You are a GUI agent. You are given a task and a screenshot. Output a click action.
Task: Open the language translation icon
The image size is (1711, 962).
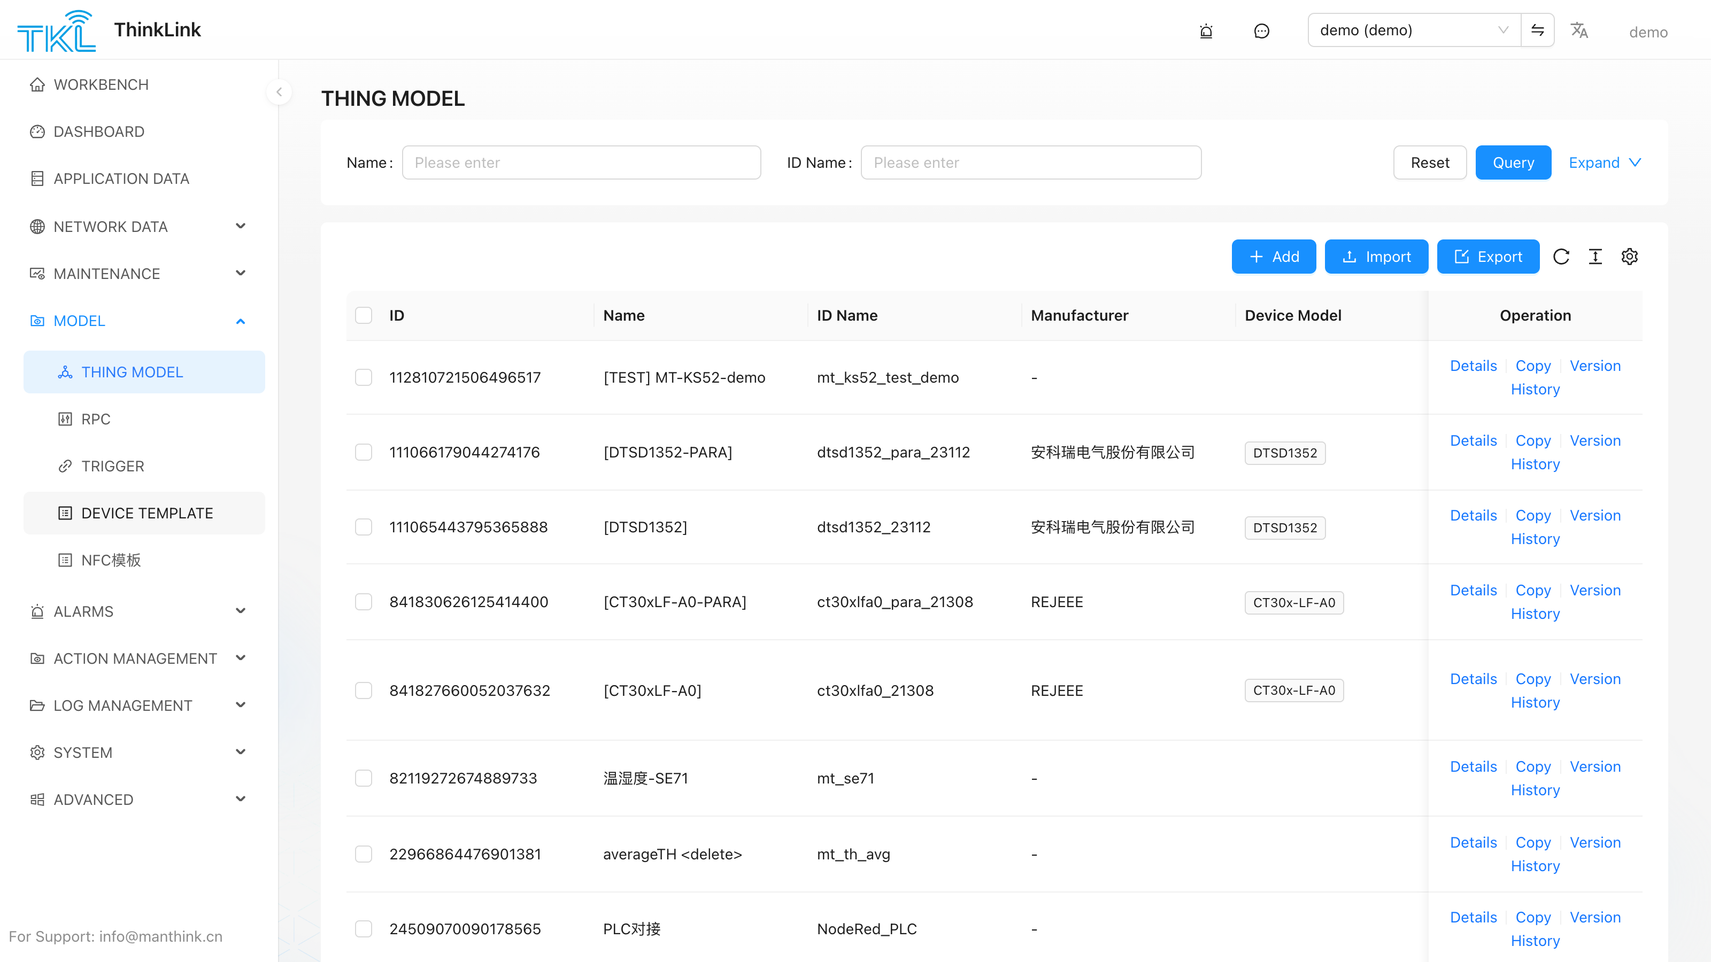1579,30
